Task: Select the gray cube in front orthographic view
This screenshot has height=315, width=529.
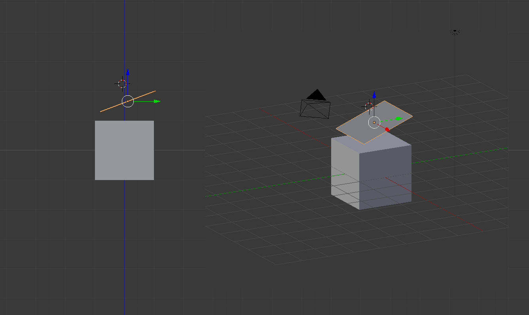Action: 124,150
